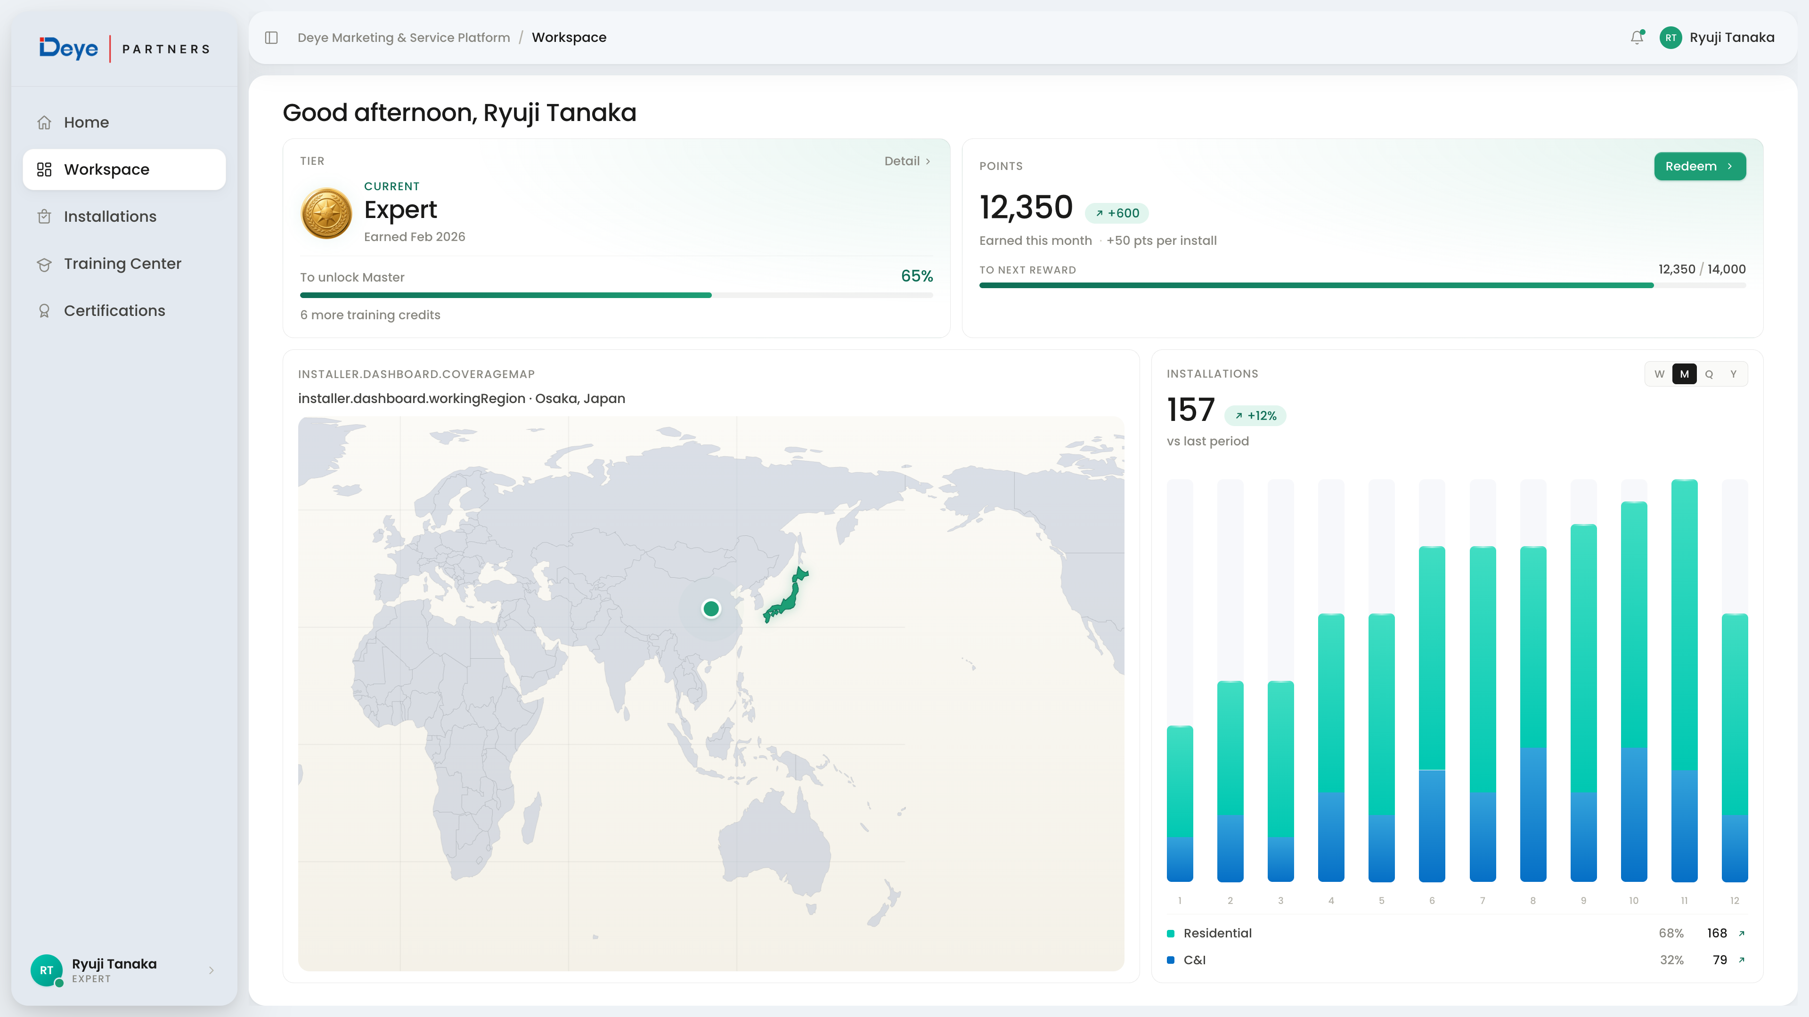
Task: Go to Home in sidebar
Action: tap(124, 122)
